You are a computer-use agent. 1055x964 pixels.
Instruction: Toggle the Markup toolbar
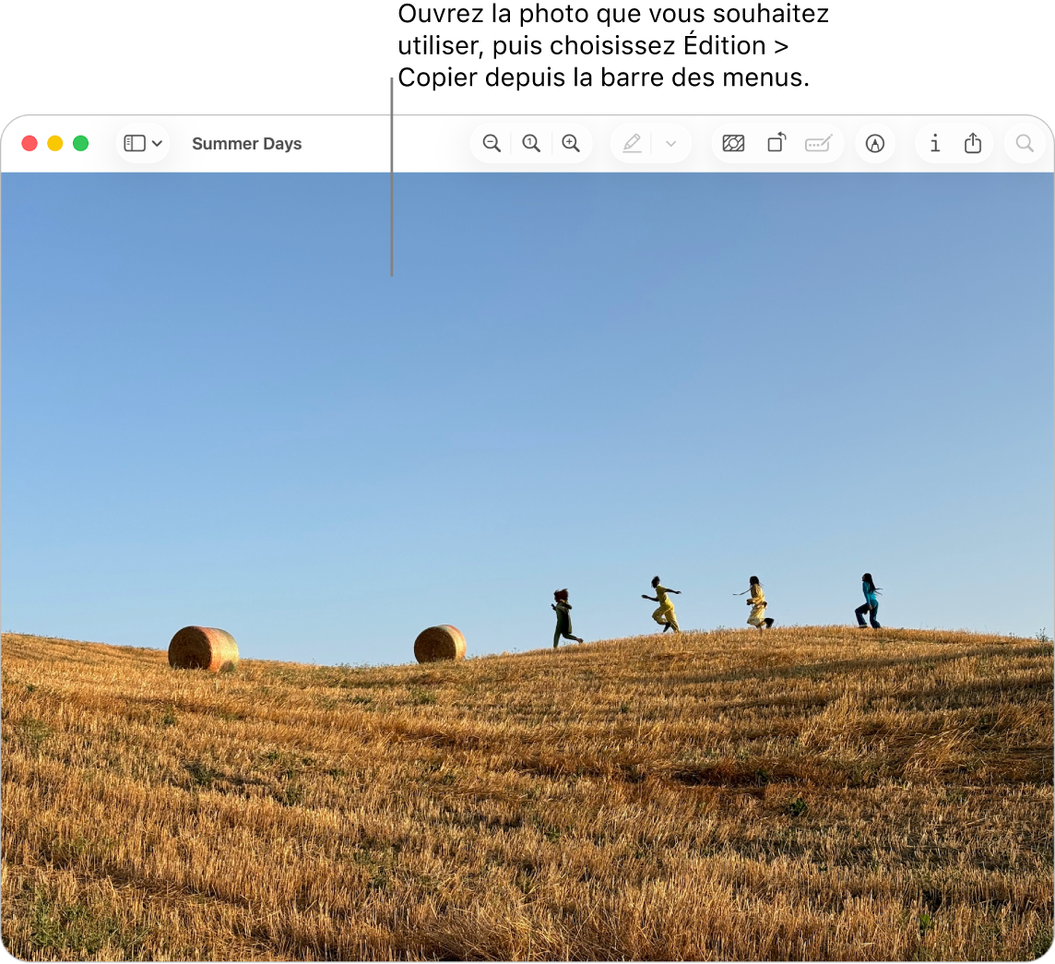[x=875, y=143]
